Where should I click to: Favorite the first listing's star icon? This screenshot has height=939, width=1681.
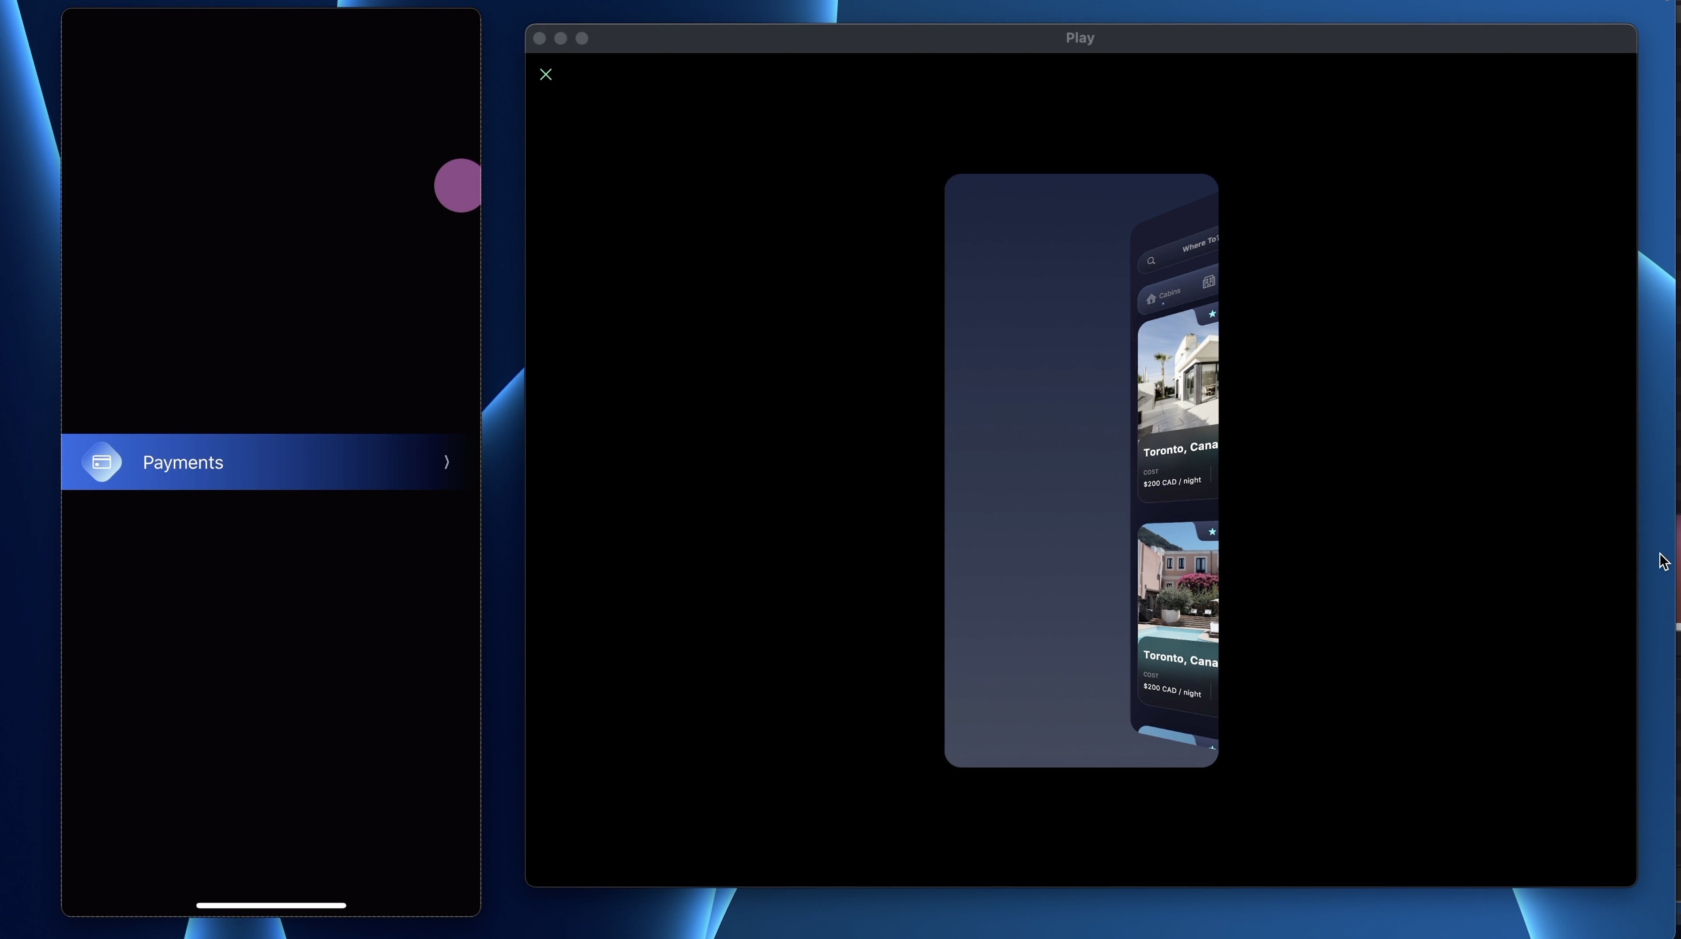1212,314
